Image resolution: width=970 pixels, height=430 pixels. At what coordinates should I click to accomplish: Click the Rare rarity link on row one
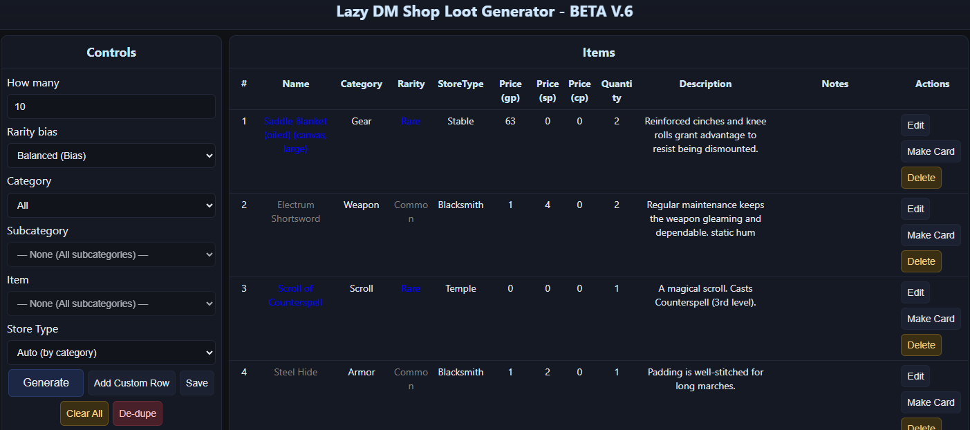point(411,121)
